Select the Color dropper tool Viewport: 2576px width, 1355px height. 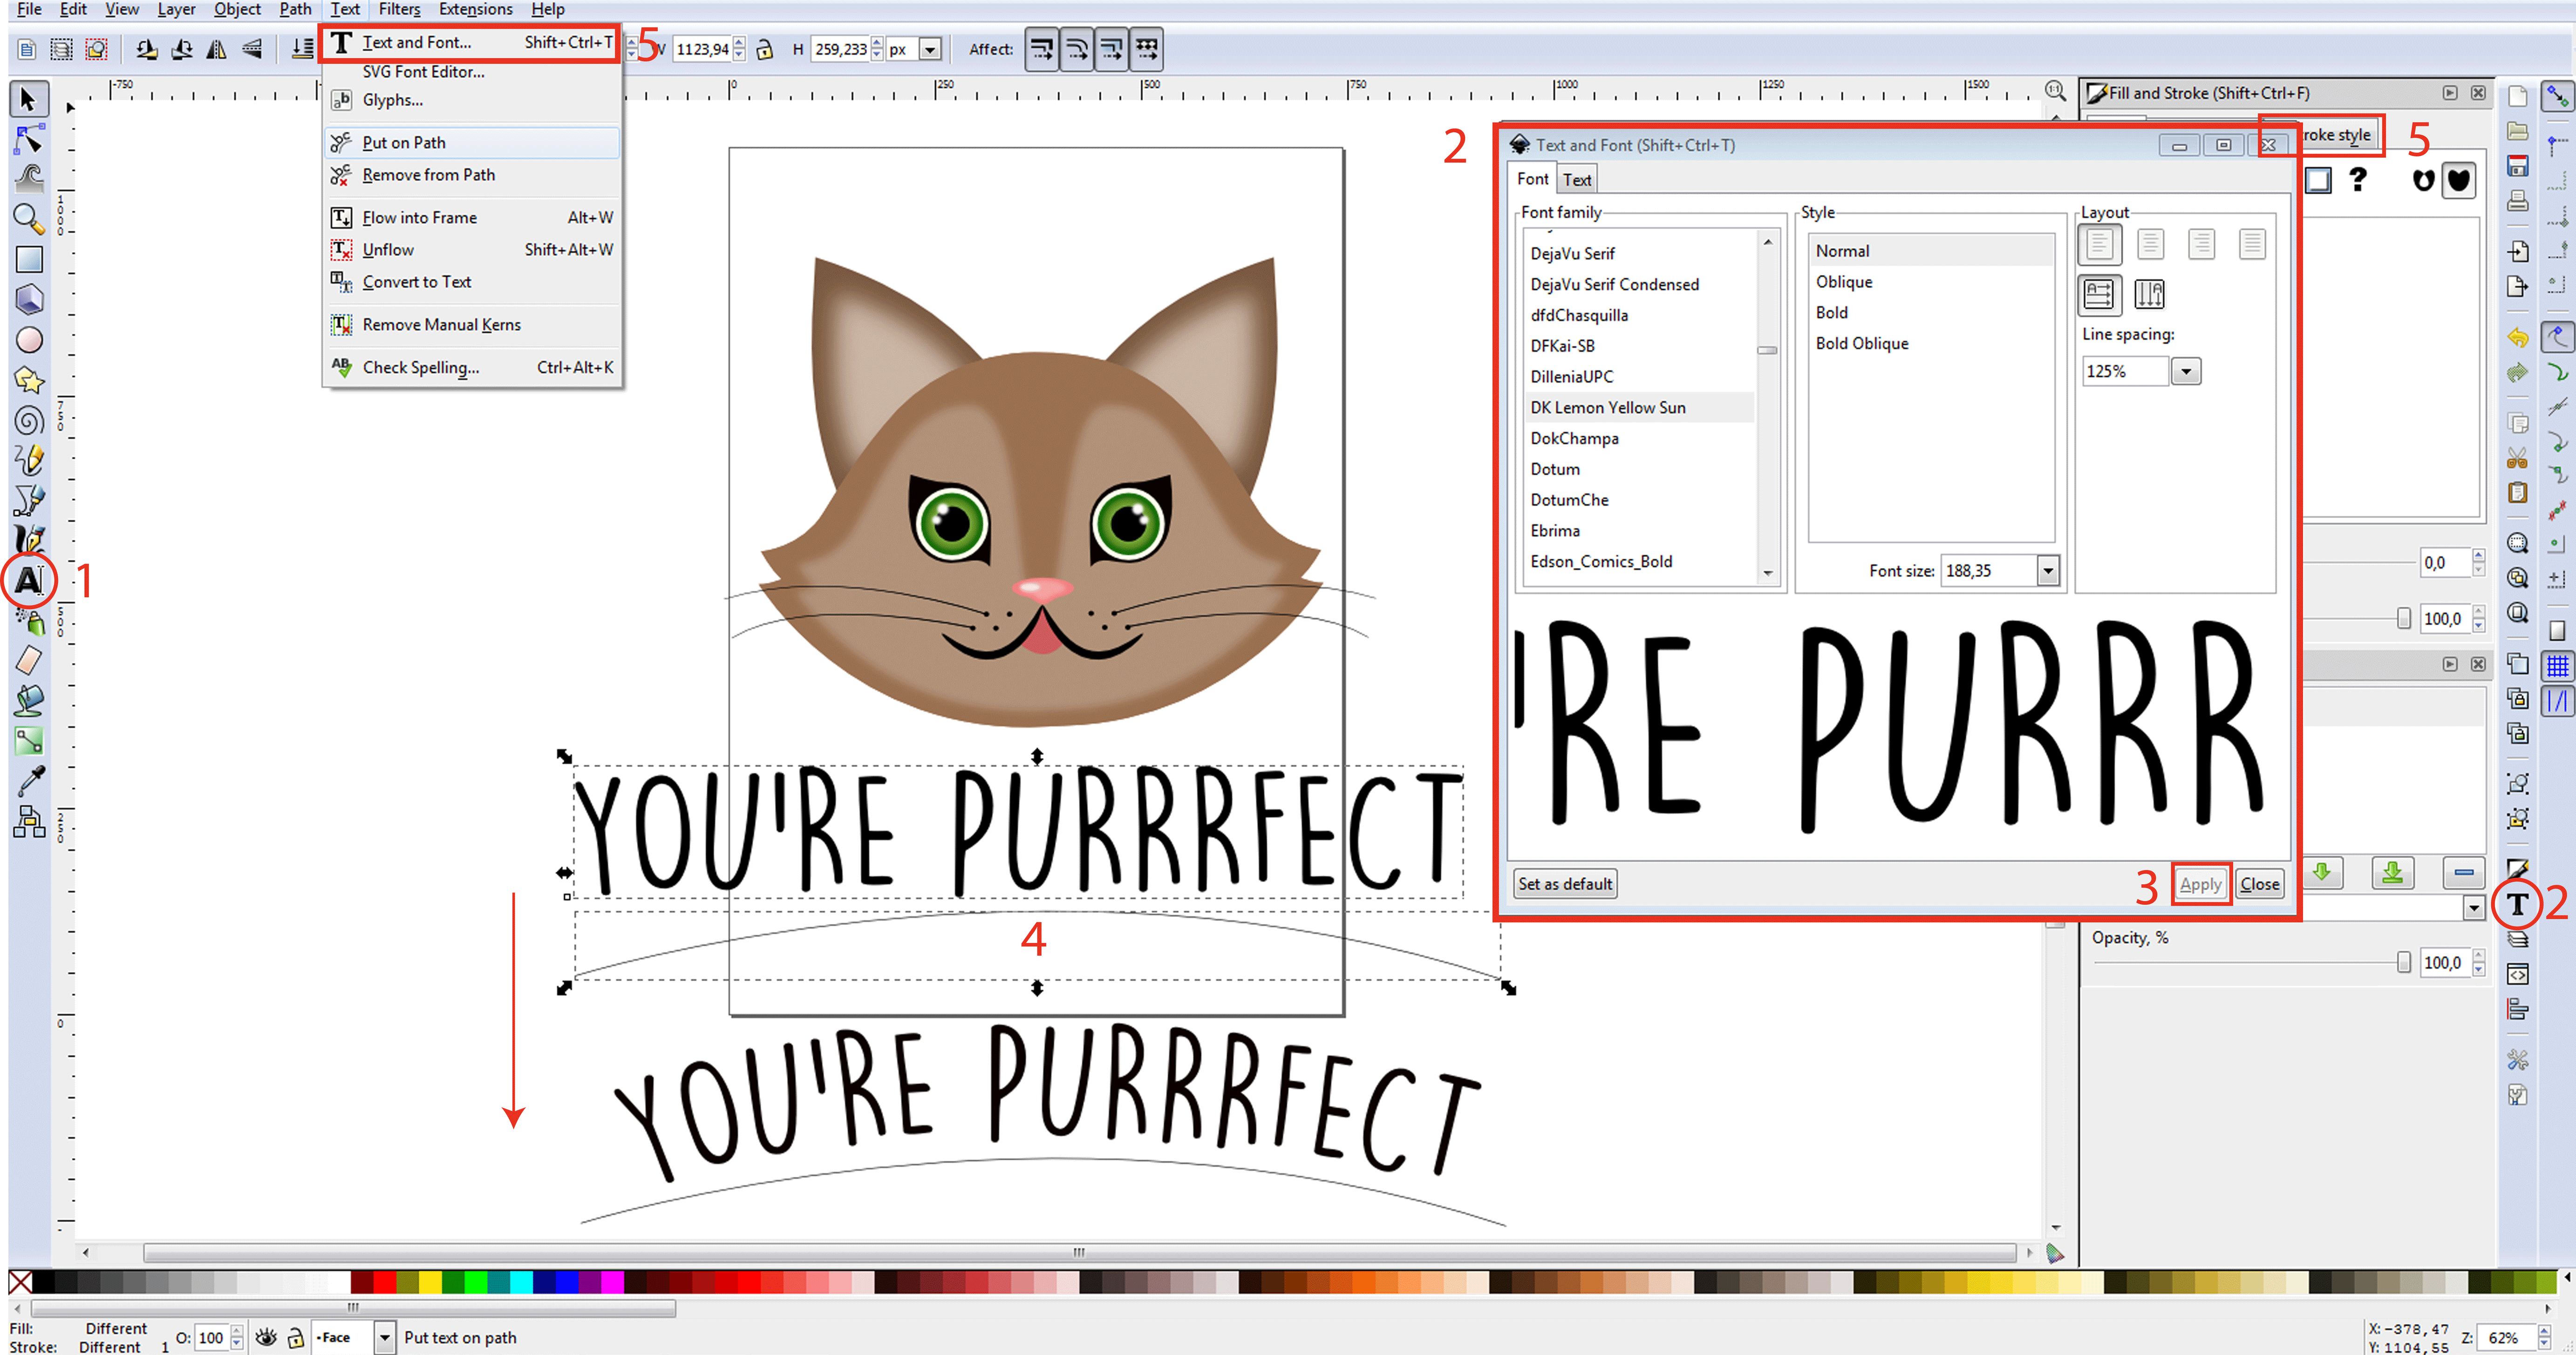[x=29, y=782]
